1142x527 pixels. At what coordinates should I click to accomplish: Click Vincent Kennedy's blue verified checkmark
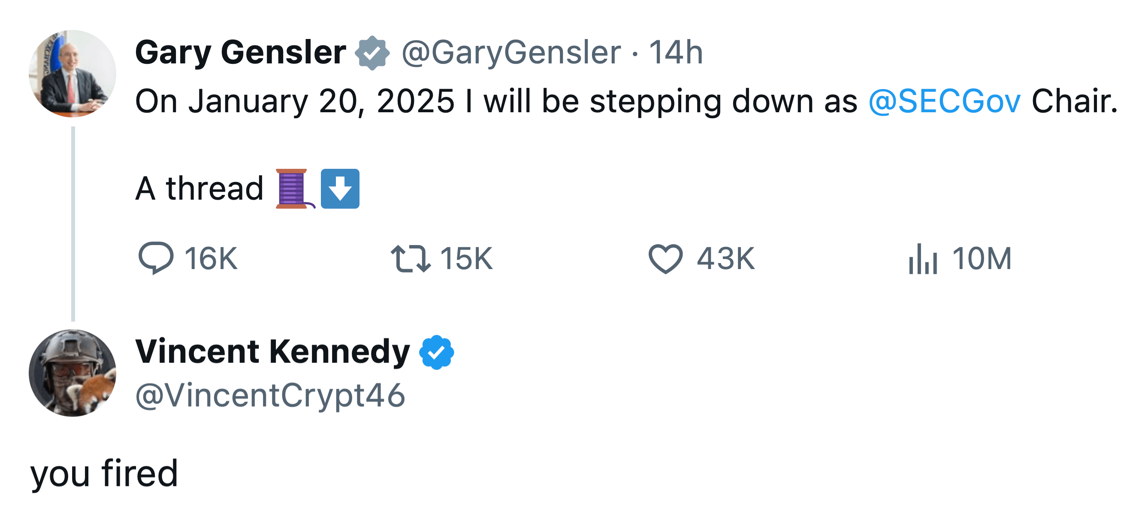[437, 353]
